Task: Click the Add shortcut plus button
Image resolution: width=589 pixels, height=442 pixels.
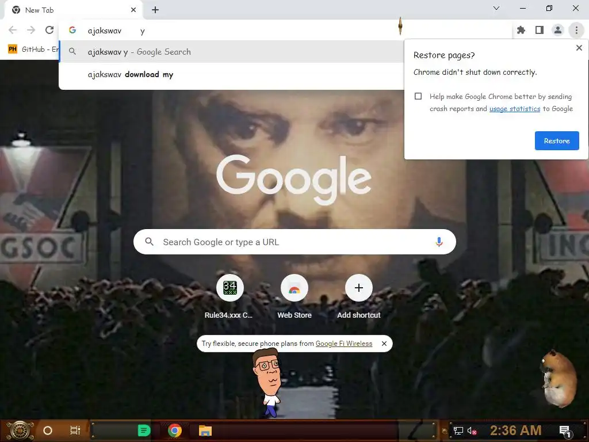Action: point(359,288)
